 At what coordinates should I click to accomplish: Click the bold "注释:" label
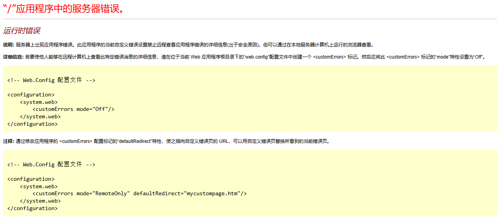click(9, 141)
